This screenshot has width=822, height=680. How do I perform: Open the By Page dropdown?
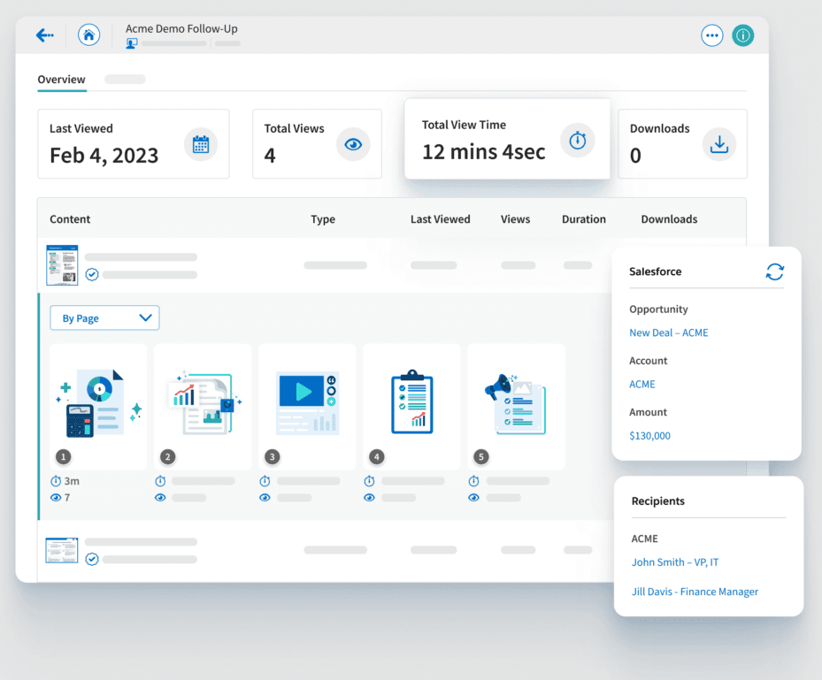pyautogui.click(x=104, y=318)
